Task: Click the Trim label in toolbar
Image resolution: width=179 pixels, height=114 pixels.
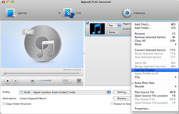Action: click(78, 13)
